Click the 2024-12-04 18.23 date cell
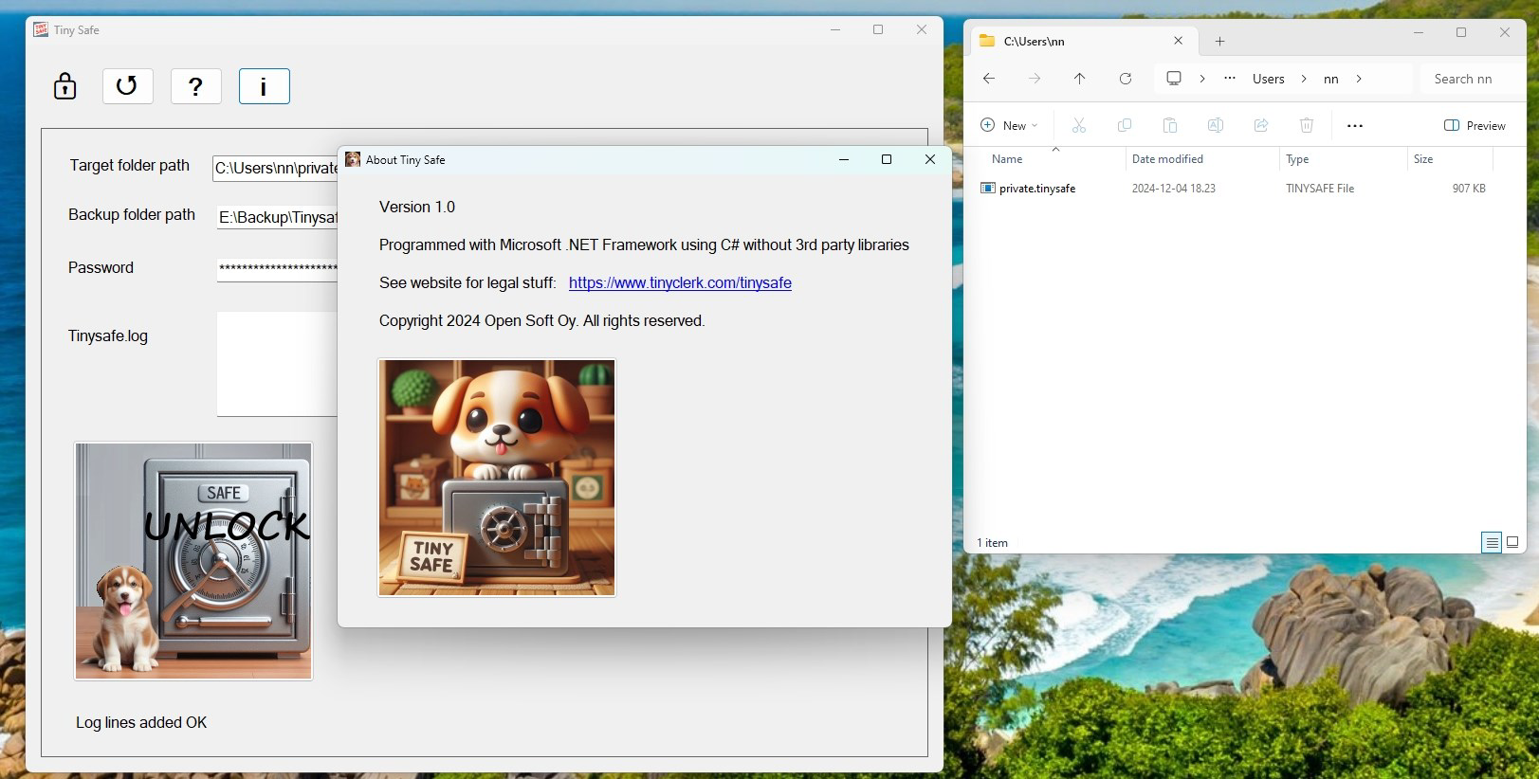 [x=1173, y=189]
